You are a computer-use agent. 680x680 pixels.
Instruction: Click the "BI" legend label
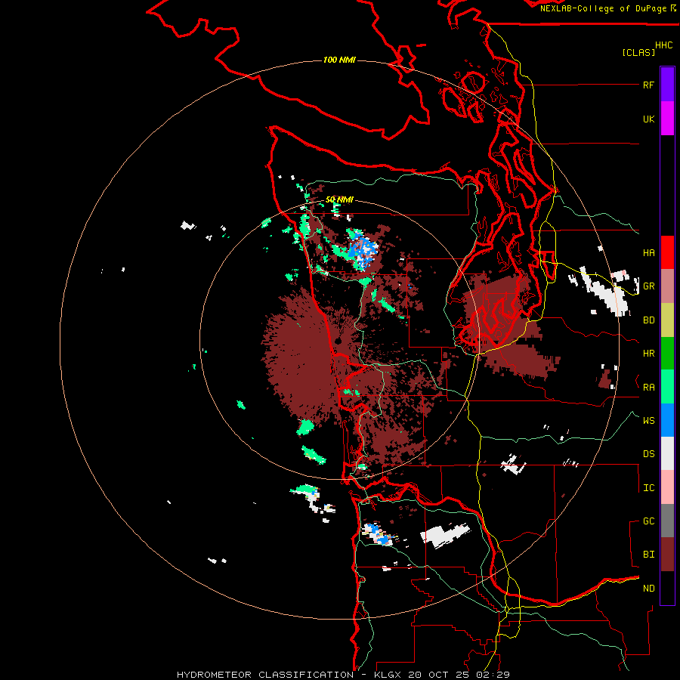[648, 555]
